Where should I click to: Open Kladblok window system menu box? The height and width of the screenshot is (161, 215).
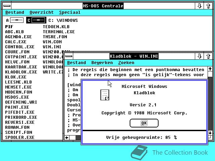[69, 56]
